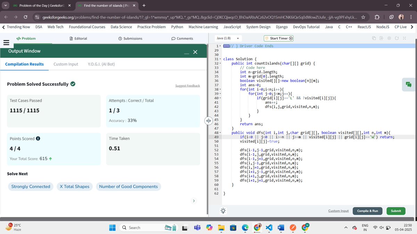
Task: Close the Output Window panel
Action: coord(195,52)
